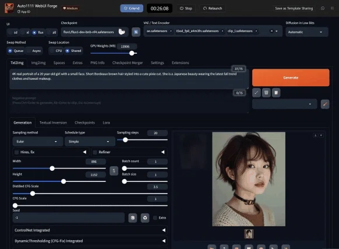Click the reuse seed recycle icon

[x=145, y=218]
